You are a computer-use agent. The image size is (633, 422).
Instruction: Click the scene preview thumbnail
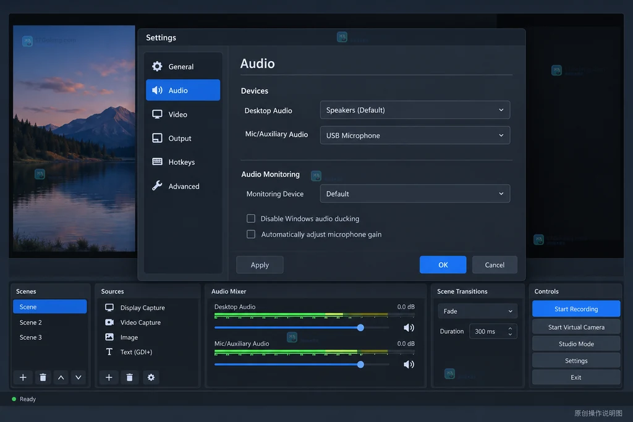tap(74, 138)
